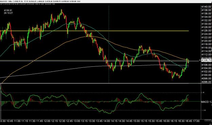Click the 4130.00 price axis label
The image size is (212, 125).
[207, 24]
